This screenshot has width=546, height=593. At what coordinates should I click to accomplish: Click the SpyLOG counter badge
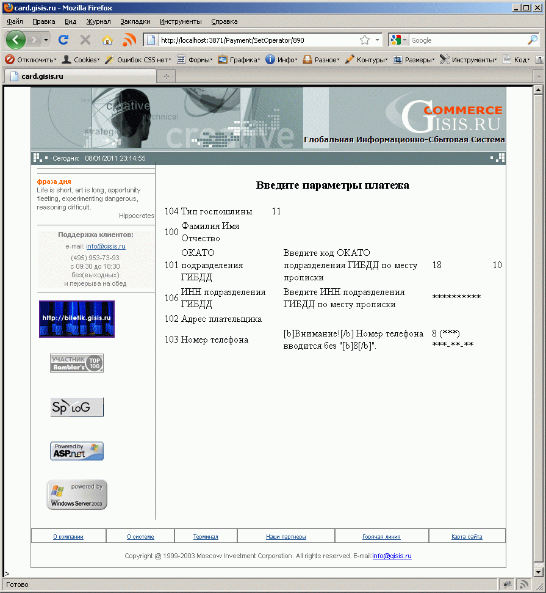pyautogui.click(x=77, y=407)
